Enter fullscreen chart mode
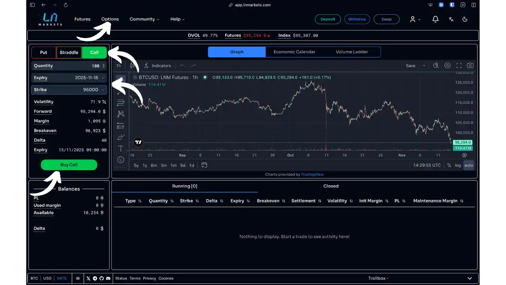This screenshot has width=506, height=285. pyautogui.click(x=459, y=66)
